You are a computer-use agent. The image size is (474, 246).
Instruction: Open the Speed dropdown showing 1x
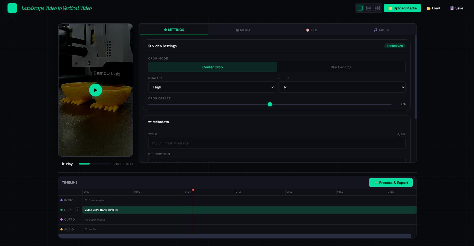coord(342,87)
